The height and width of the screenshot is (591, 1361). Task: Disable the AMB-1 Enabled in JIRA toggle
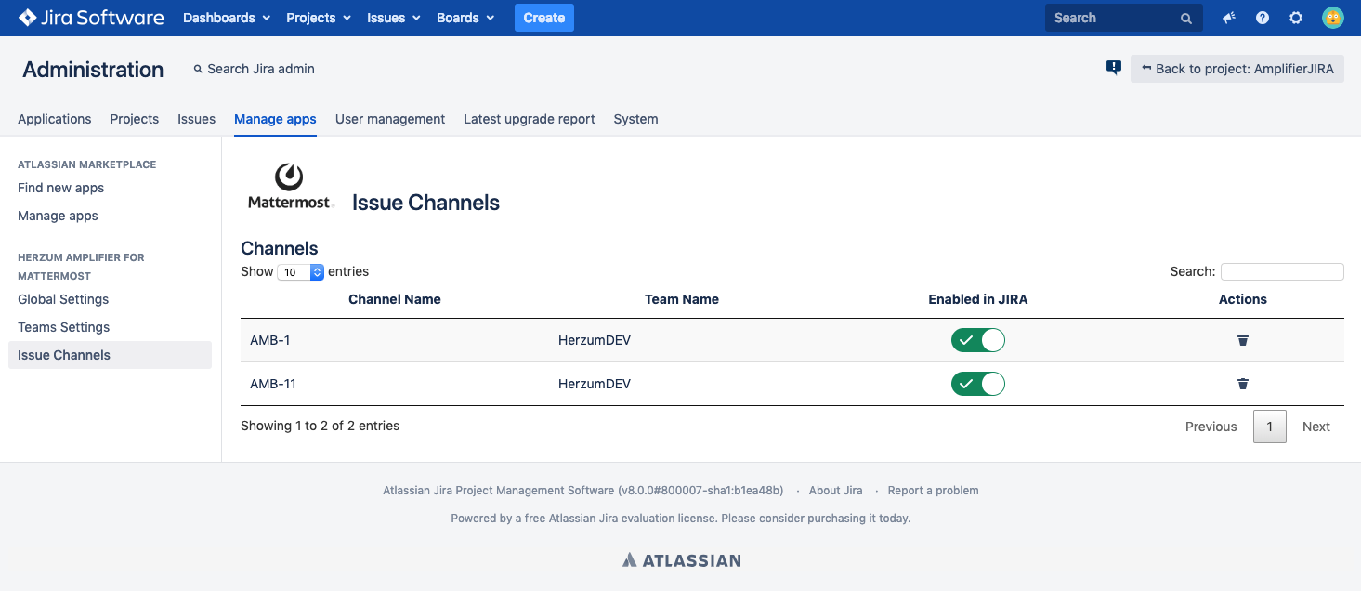click(x=977, y=340)
